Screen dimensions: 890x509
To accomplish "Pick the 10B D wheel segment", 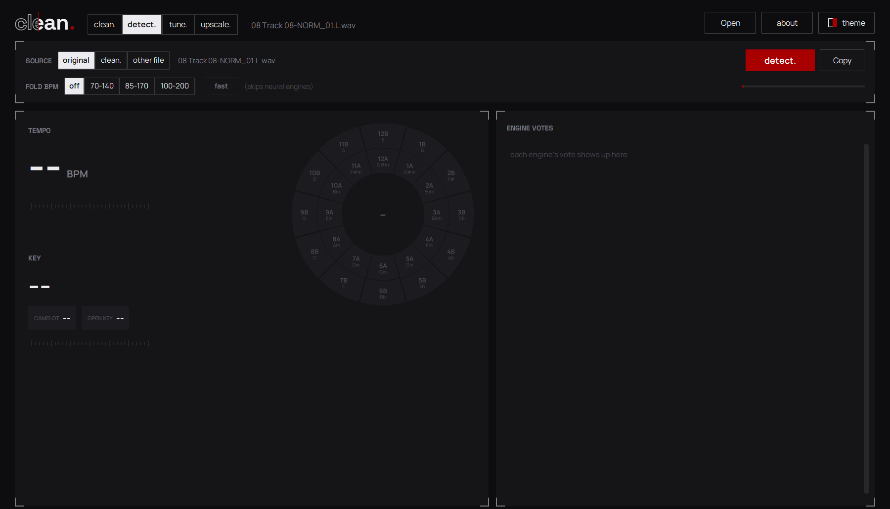I will point(314,175).
